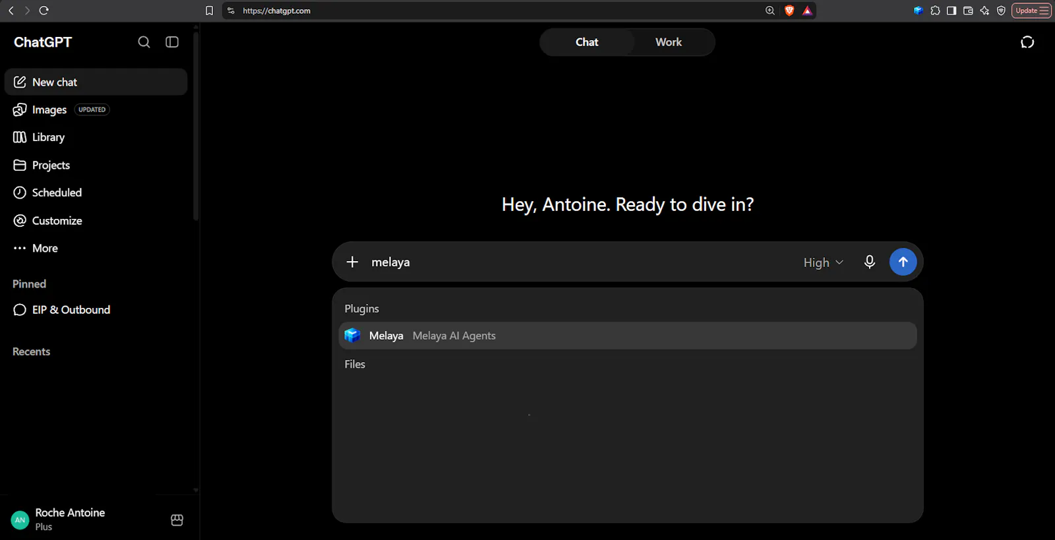Send the message with the blue arrow button
The height and width of the screenshot is (540, 1055).
903,262
